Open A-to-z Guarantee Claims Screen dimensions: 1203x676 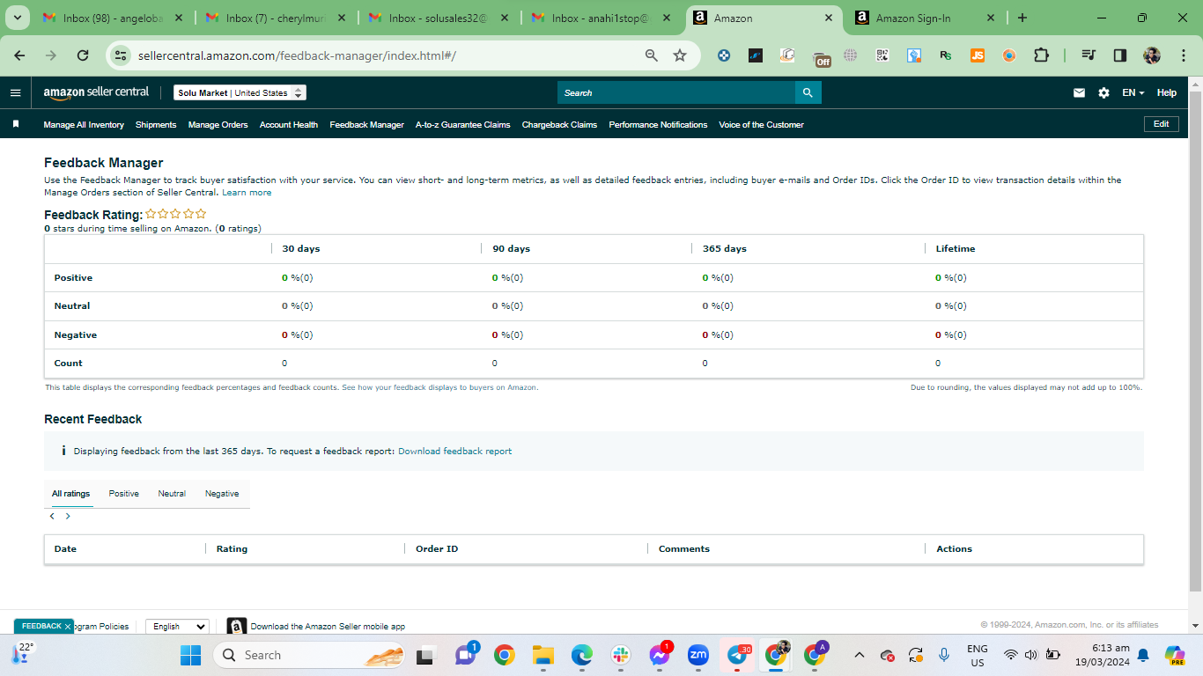[463, 125]
